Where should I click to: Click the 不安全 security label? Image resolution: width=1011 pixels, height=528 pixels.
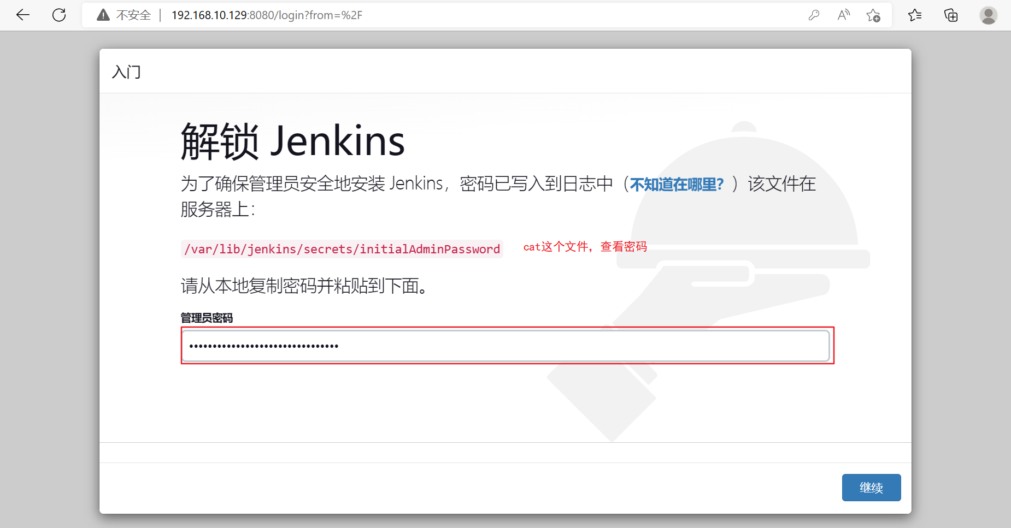(133, 15)
